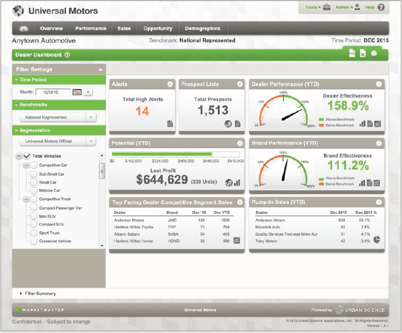The image size is (402, 333).
Task: Collapse the Segmentation section
Action: click(16, 130)
